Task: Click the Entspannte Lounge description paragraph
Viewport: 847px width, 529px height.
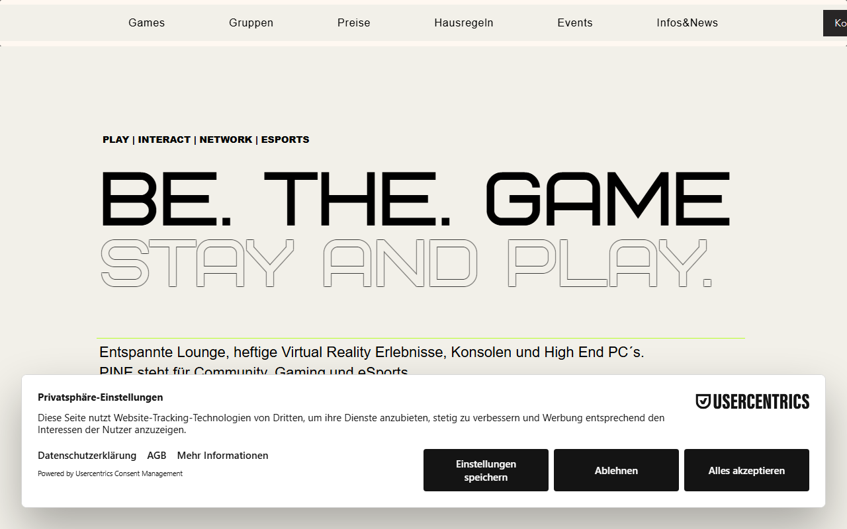Action: click(x=371, y=362)
